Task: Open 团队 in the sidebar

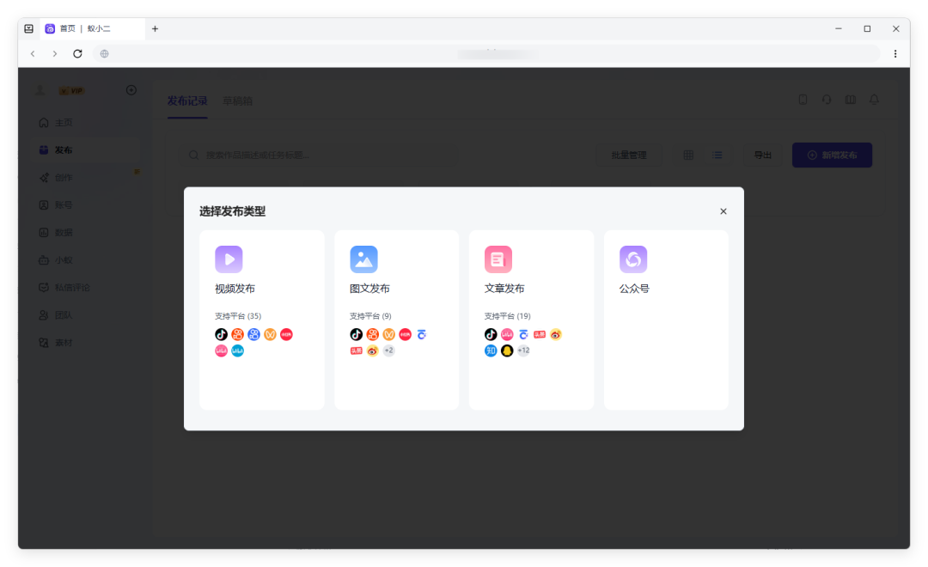Action: coord(87,315)
